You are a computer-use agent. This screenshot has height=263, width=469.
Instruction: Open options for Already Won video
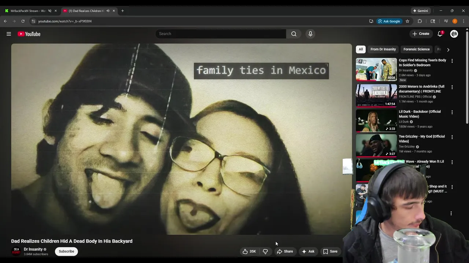point(452,162)
